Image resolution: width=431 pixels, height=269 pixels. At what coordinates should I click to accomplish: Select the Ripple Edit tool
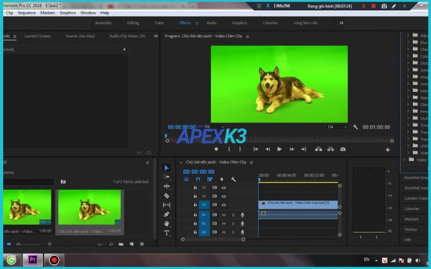coord(166,186)
